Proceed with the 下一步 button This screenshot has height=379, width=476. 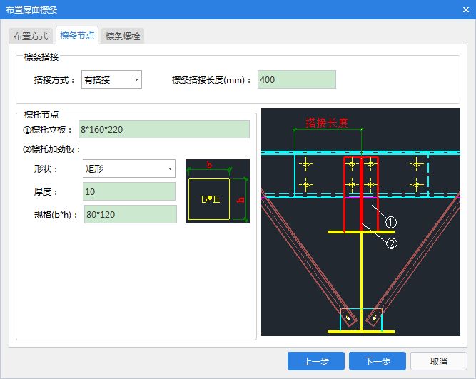(378, 361)
